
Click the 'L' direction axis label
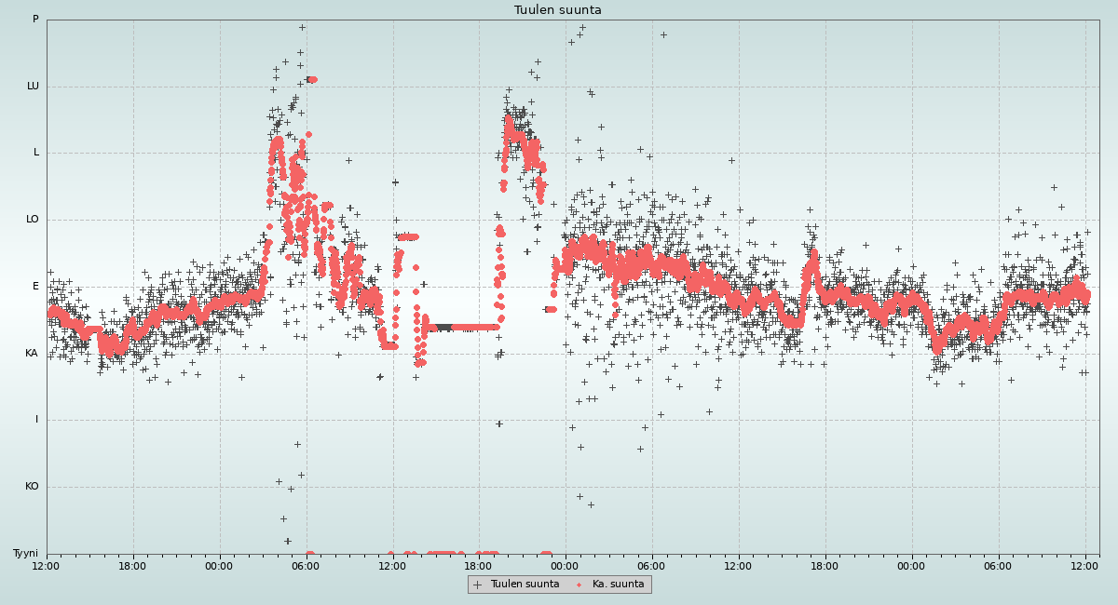coord(36,153)
